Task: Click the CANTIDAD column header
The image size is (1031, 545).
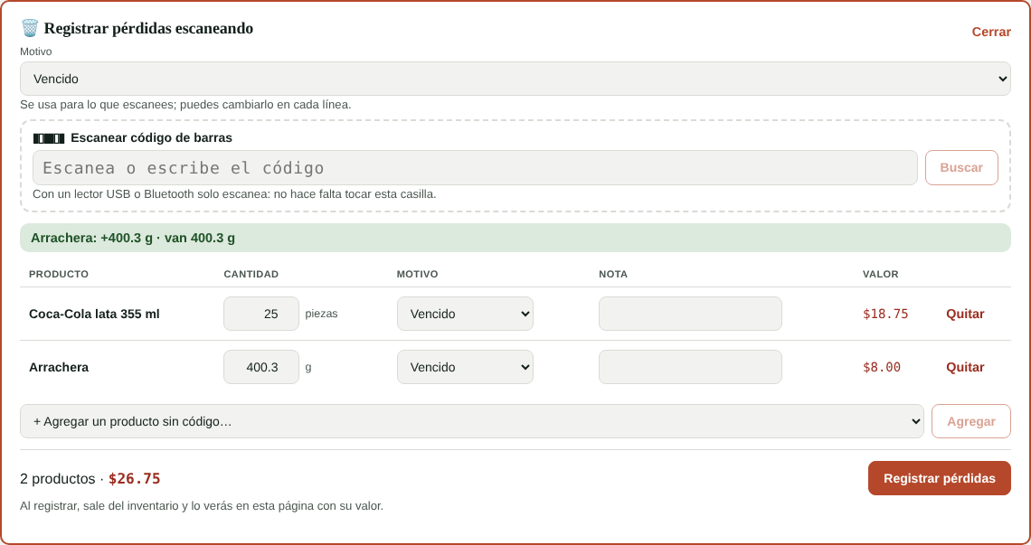Action: [251, 274]
